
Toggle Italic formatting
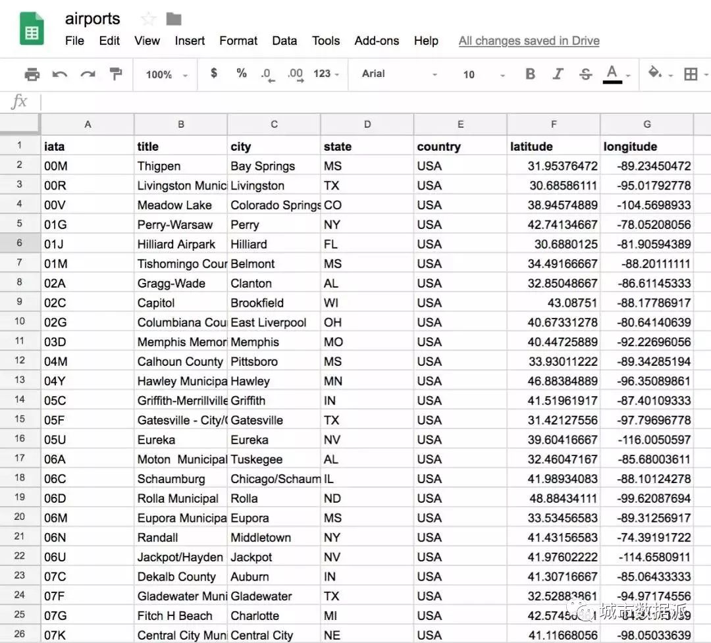558,74
